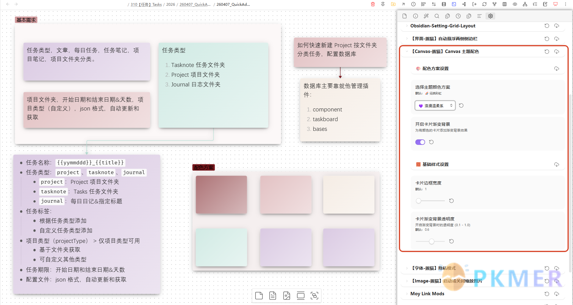Click the pin icon in top toolbar
Screen dimensions: 573x305
383,4
